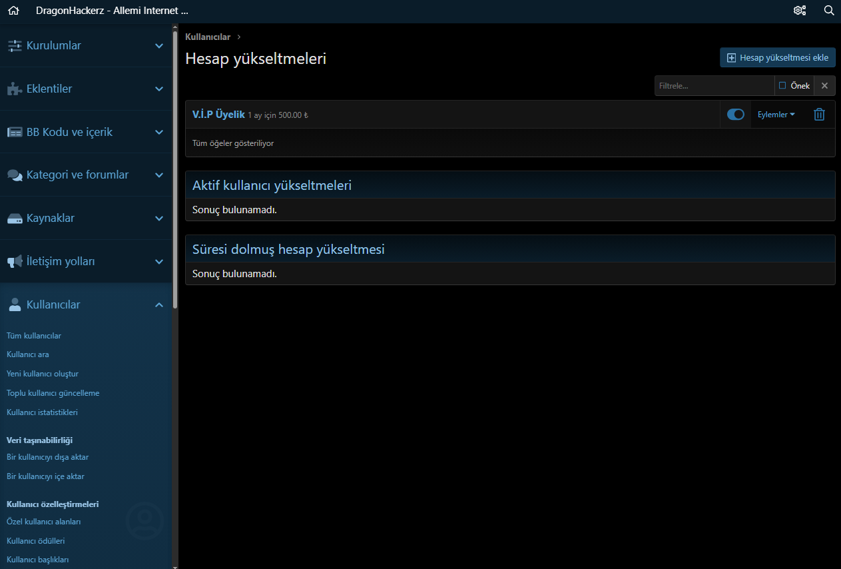
Task: Click the Filtrele input field
Action: click(714, 86)
